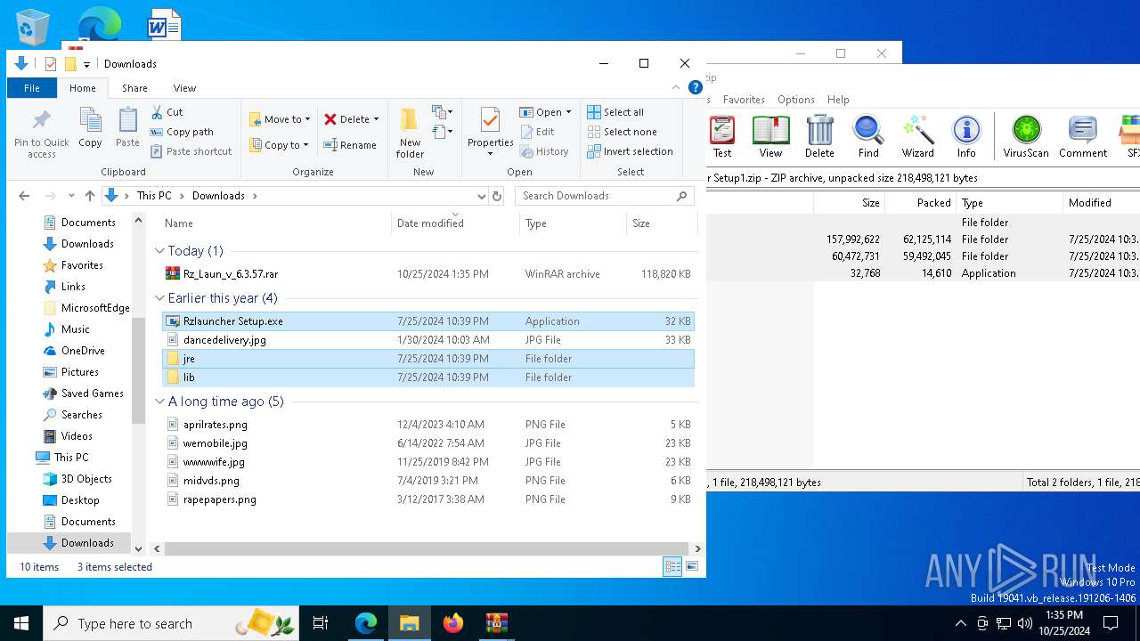The height and width of the screenshot is (641, 1140).
Task: Click Paste shortcut in ribbon
Action: (x=191, y=151)
